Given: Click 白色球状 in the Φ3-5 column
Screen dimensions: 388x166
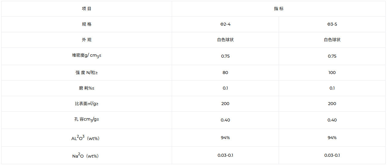Looking at the screenshot, I should (x=332, y=40).
